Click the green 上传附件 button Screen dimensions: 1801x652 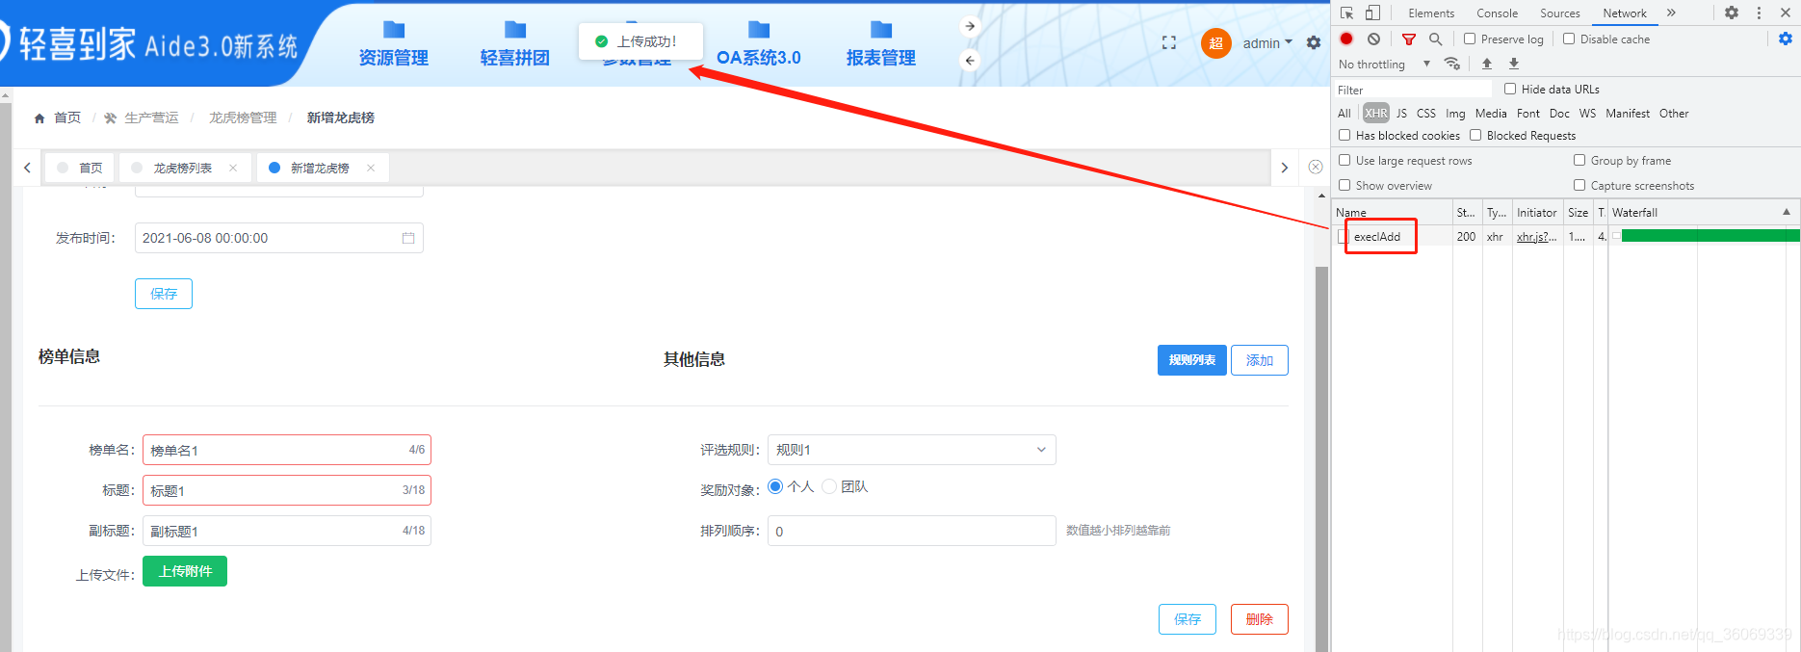pos(185,571)
